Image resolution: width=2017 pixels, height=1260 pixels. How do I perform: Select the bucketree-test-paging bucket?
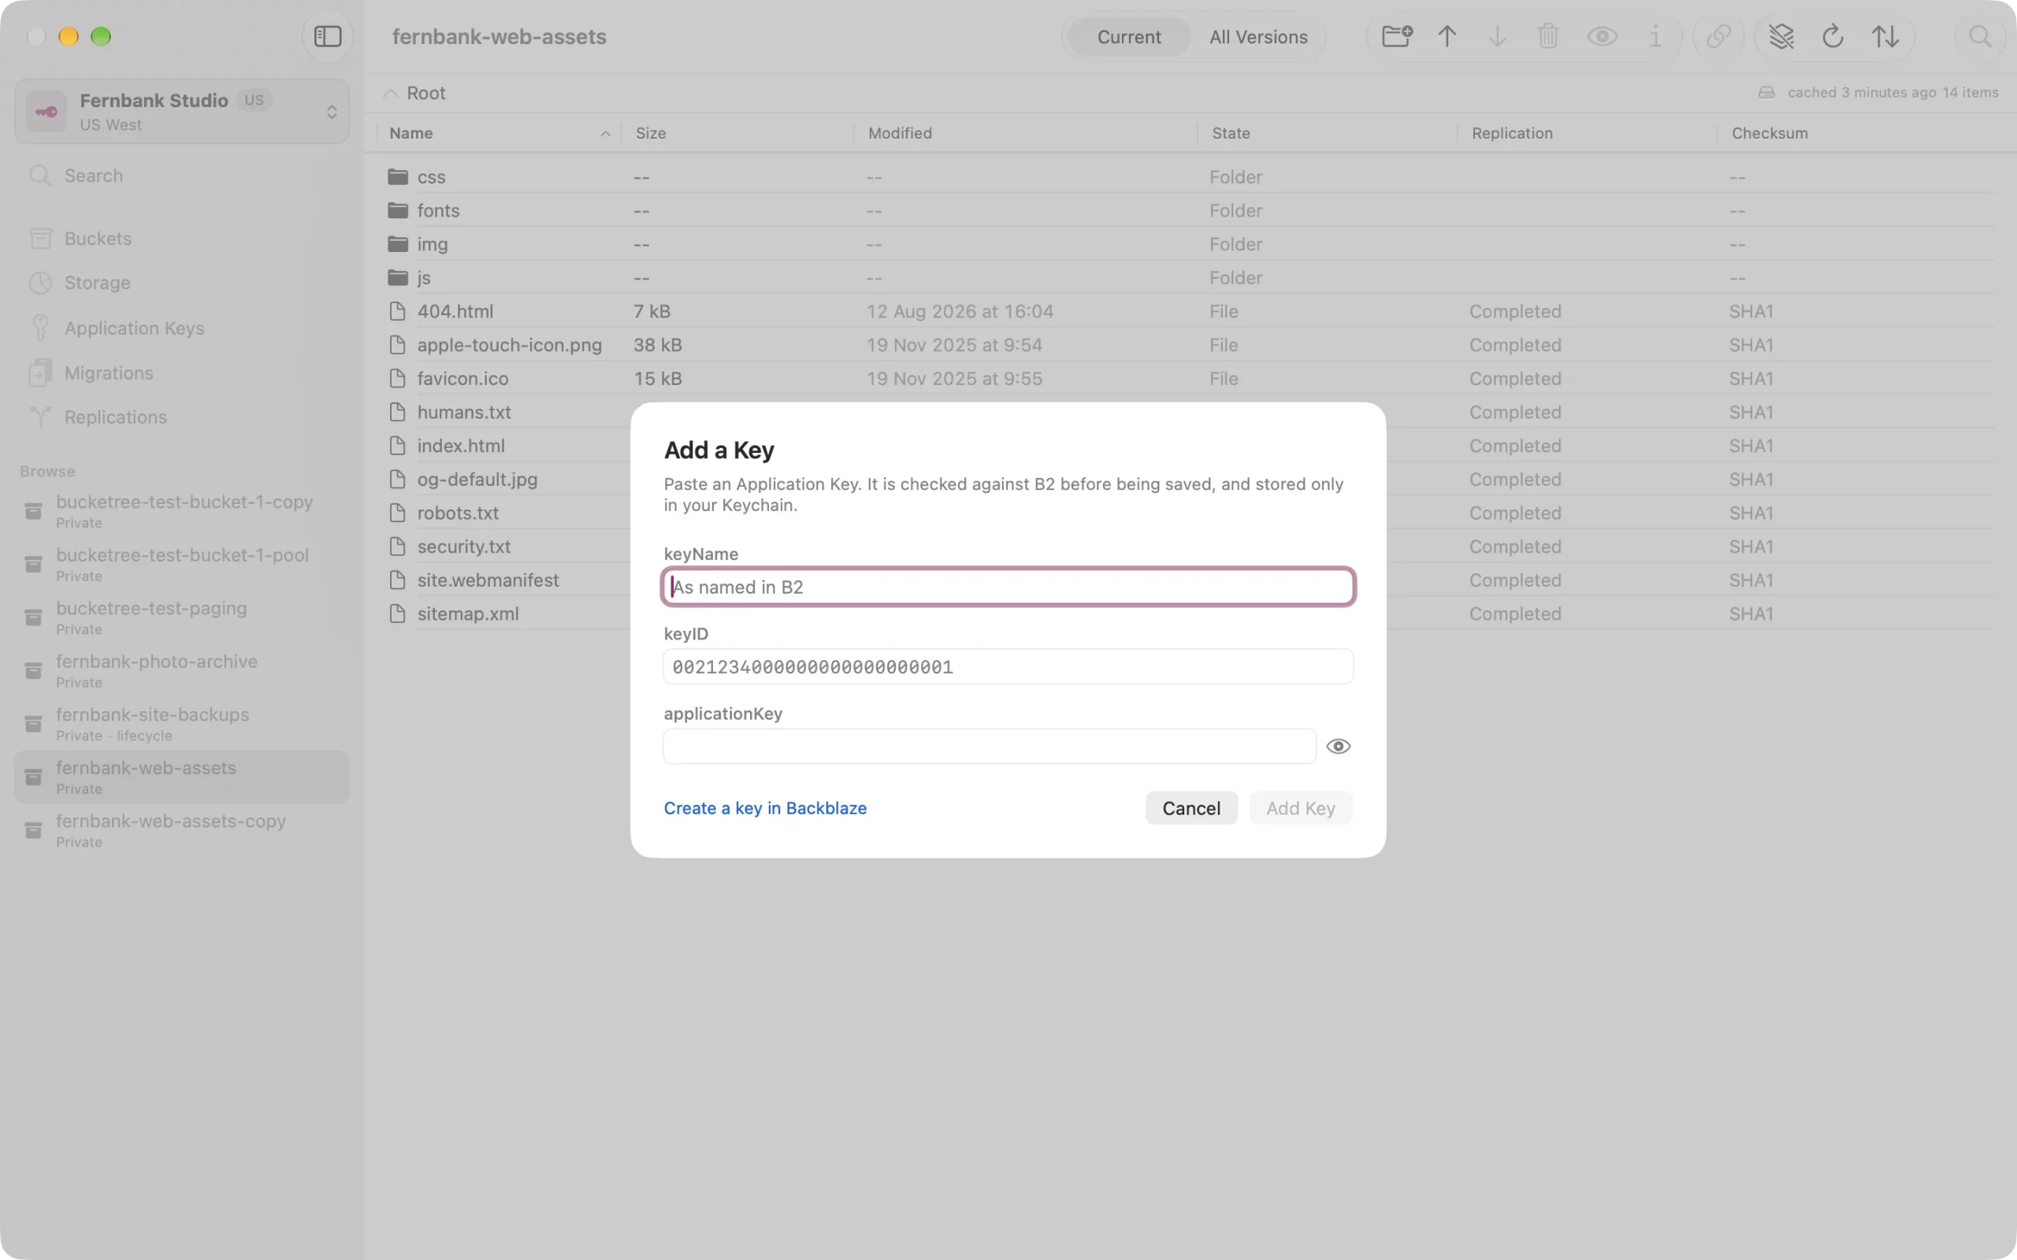pyautogui.click(x=182, y=617)
